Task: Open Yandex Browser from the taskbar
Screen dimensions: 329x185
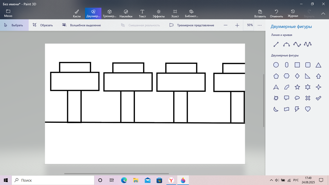Action: pyautogui.click(x=171, y=180)
